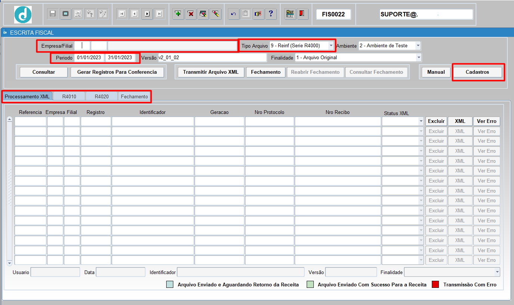Focus the Empresa code input field
Image resolution: width=514 pixels, height=305 pixels.
[82, 46]
